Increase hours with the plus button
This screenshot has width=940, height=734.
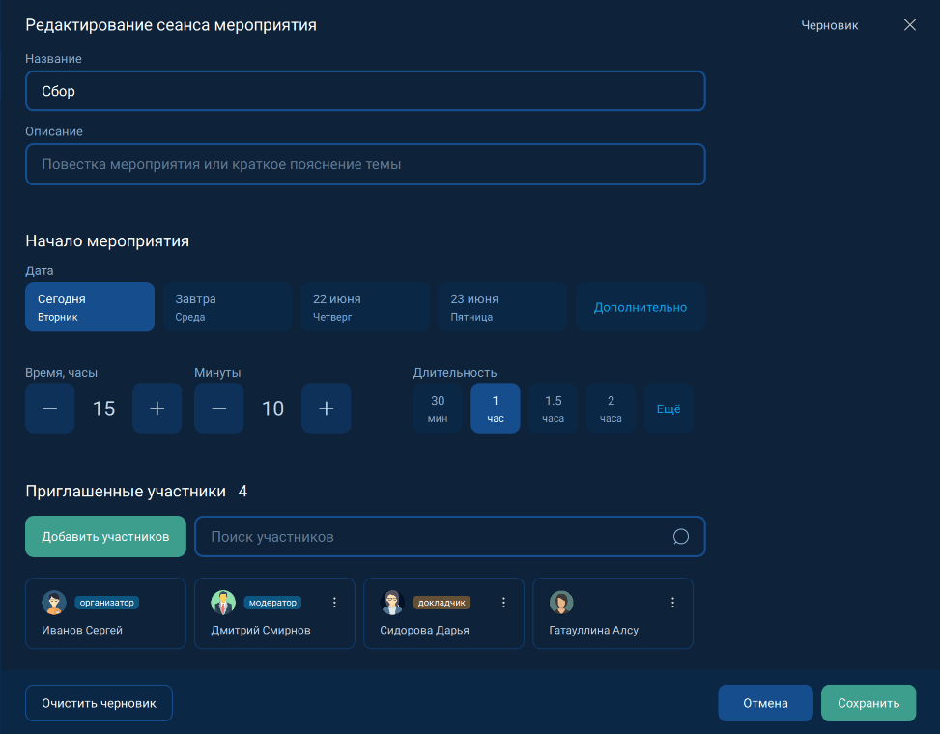pos(157,409)
